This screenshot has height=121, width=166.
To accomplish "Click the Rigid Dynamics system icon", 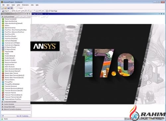I will click(x=3, y=64).
